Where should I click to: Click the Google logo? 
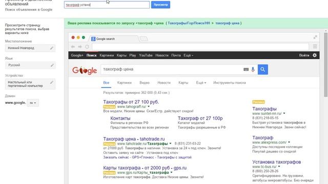(x=85, y=71)
